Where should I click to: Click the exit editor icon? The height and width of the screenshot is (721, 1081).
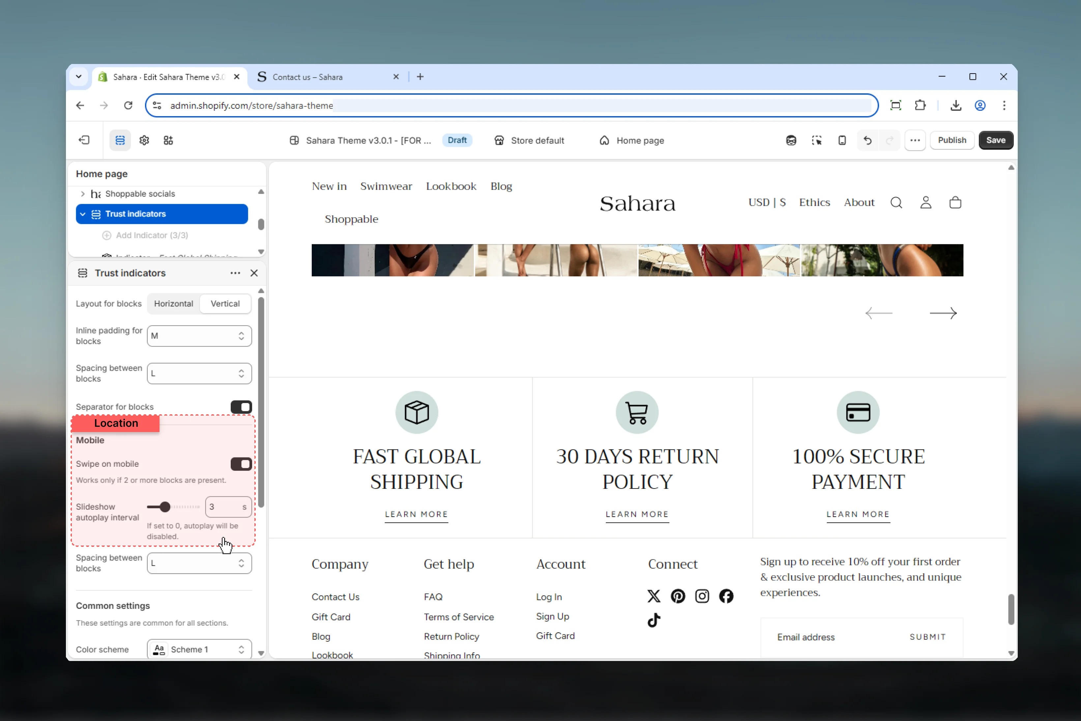(x=84, y=140)
